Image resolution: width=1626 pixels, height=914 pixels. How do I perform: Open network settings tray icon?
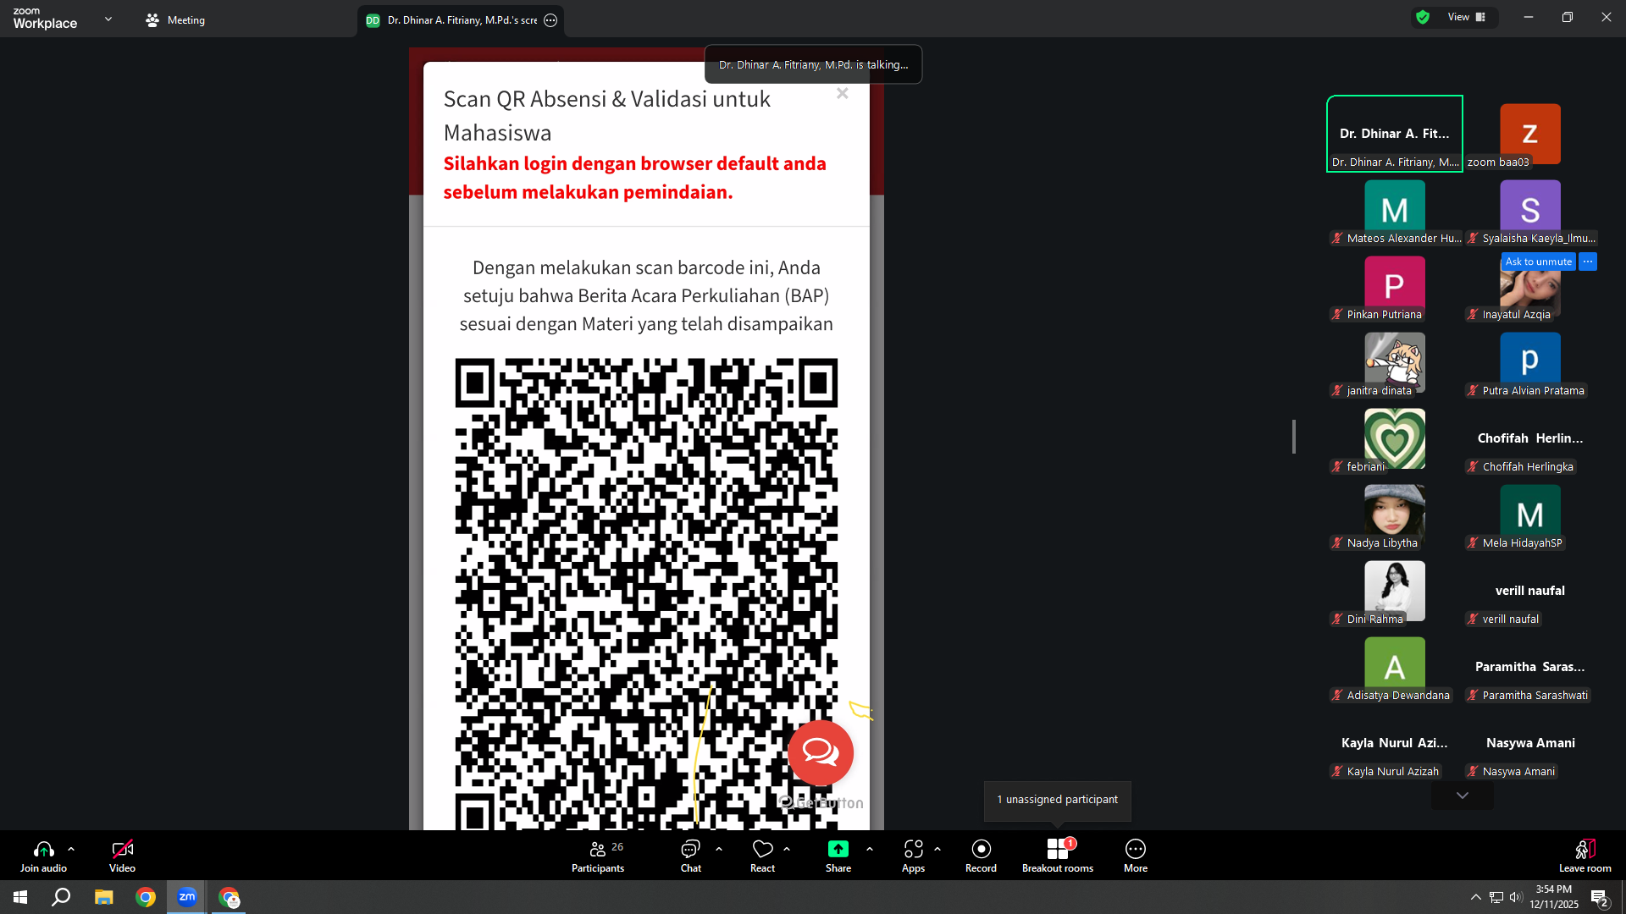coord(1496,897)
